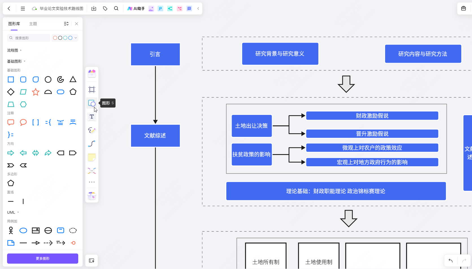Viewport: 472px width, 269px height.
Task: Open the minimap icon at bottom left
Action: coord(92,261)
